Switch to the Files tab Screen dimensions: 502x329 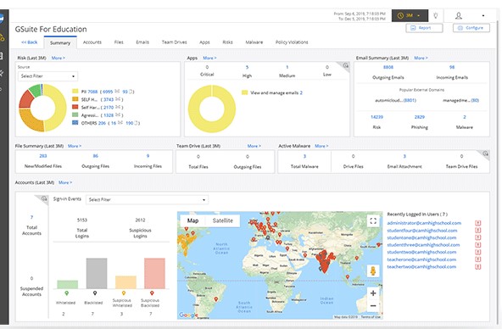click(x=119, y=42)
